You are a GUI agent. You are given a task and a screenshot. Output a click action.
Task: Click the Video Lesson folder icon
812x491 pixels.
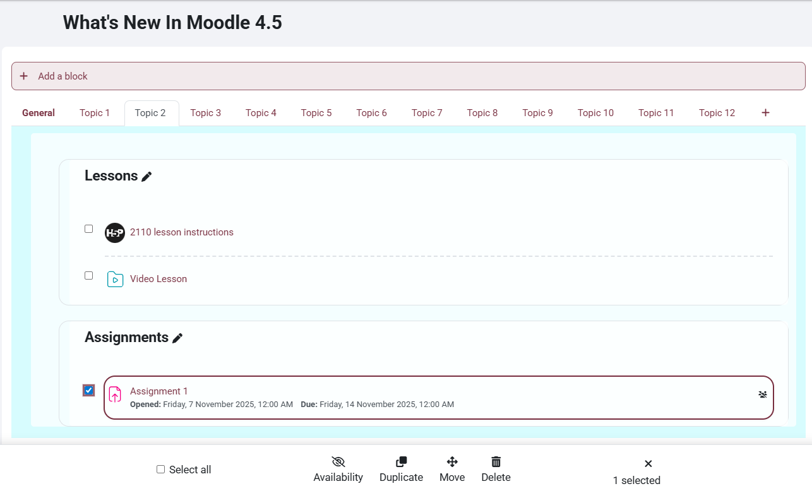[x=115, y=279]
